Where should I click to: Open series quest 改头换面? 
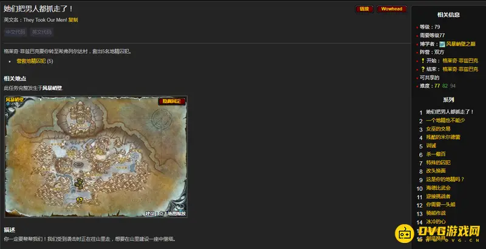436,171
